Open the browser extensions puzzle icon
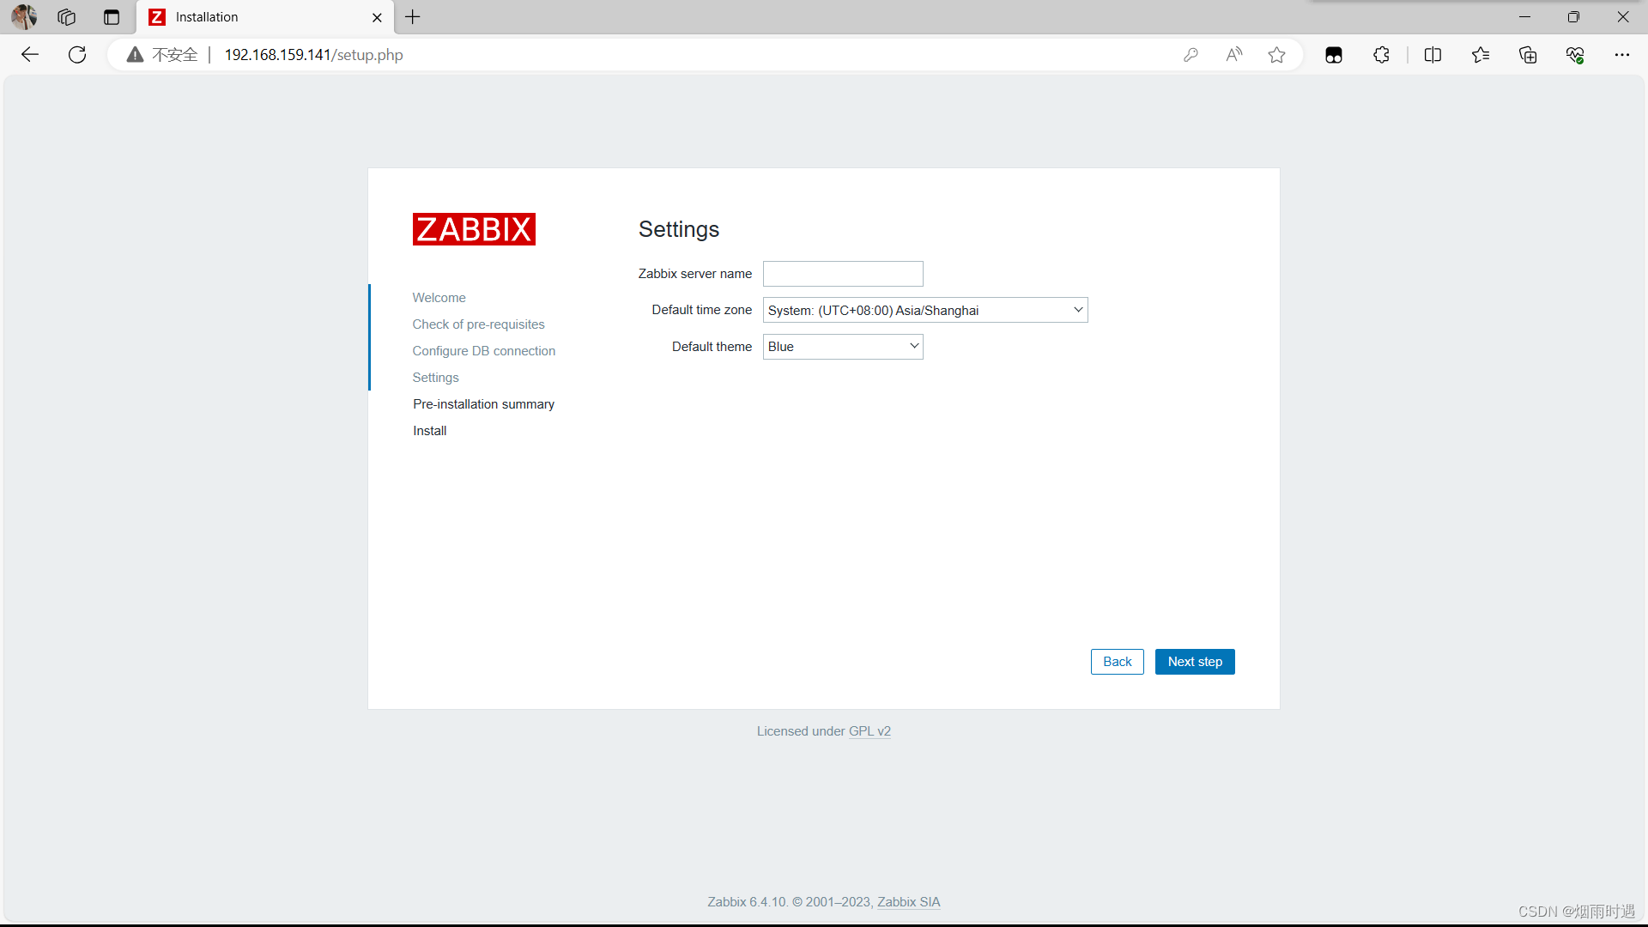1648x927 pixels. (x=1381, y=55)
